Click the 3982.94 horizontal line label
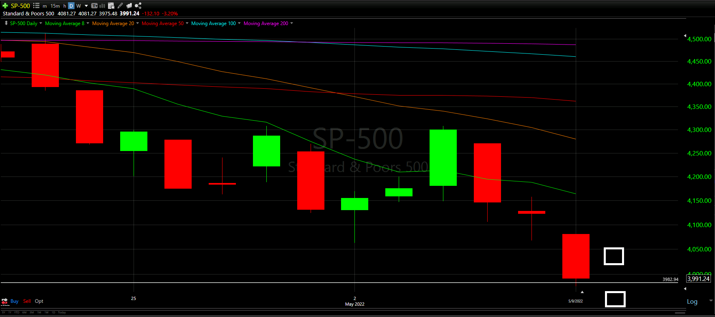The height and width of the screenshot is (317, 715). [670, 279]
